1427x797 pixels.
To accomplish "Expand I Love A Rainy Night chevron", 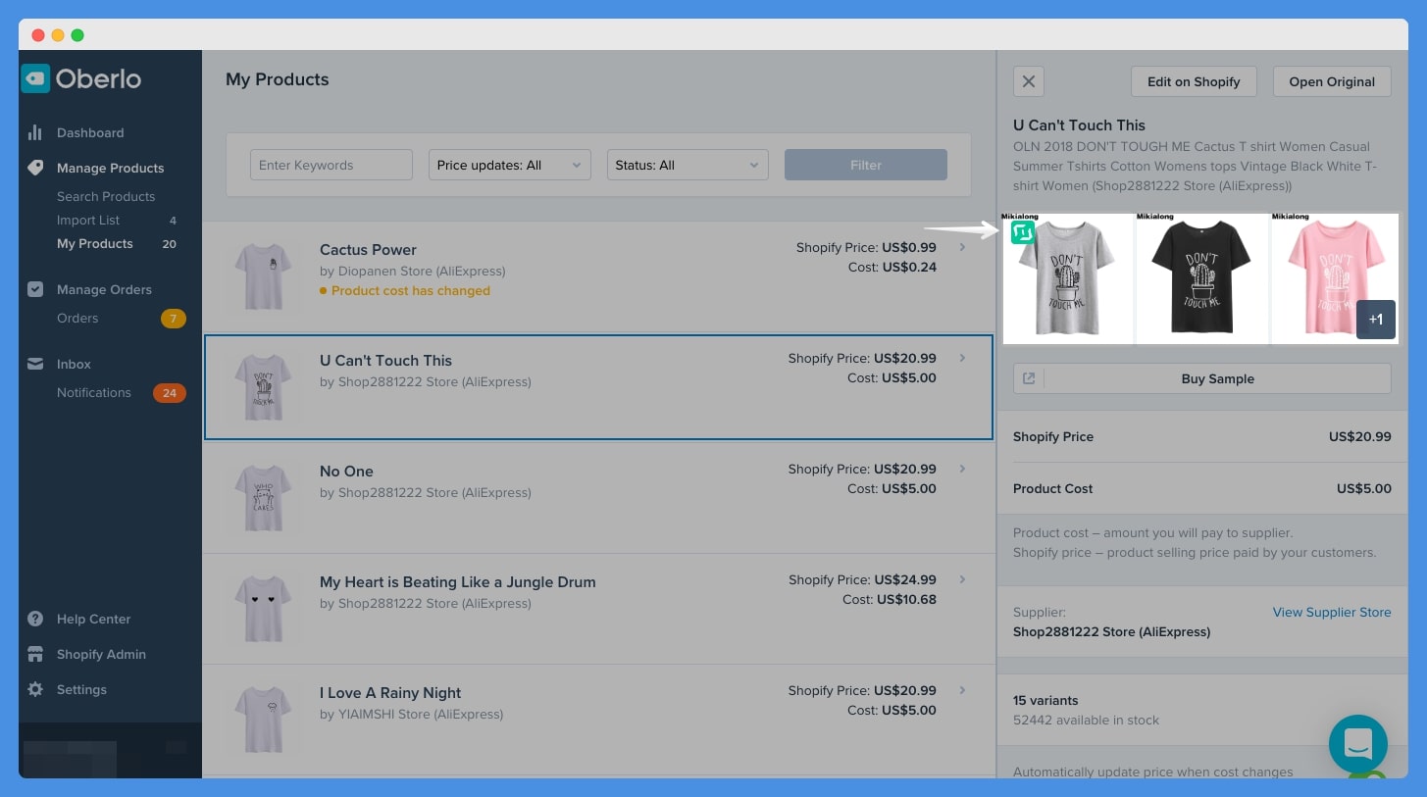I will (963, 690).
